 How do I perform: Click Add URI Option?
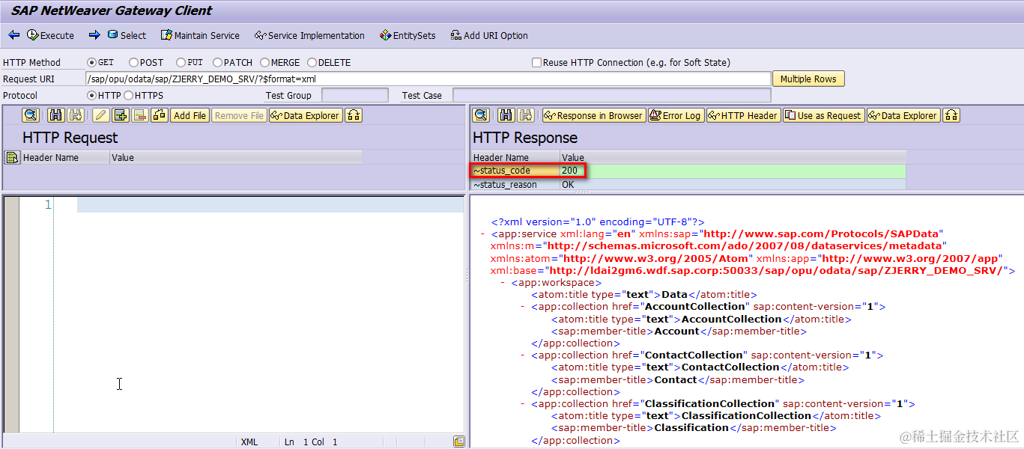click(x=489, y=35)
